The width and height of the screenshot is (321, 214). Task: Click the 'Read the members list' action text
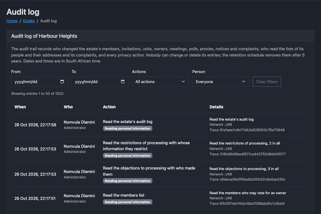[123, 195]
